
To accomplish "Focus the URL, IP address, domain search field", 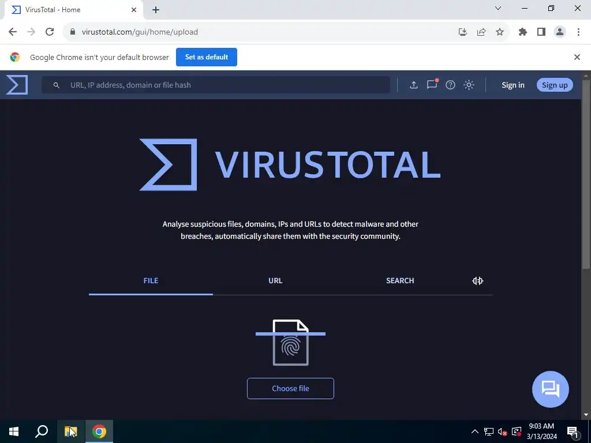I will click(x=216, y=85).
